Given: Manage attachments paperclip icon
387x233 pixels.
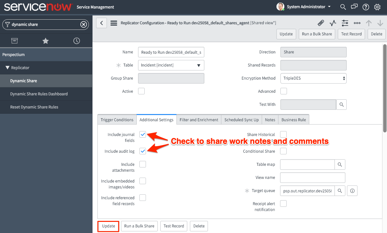Looking at the screenshot, I should coord(321,23).
